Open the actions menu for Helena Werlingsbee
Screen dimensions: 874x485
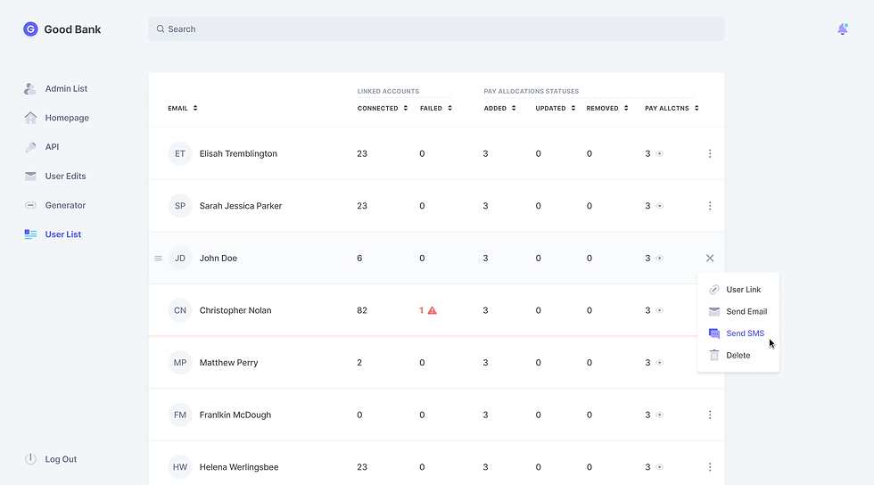click(x=710, y=467)
